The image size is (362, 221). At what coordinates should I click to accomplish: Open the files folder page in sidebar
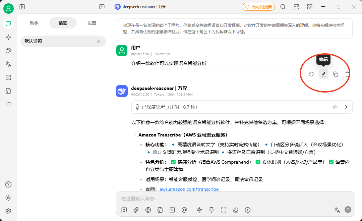8,104
